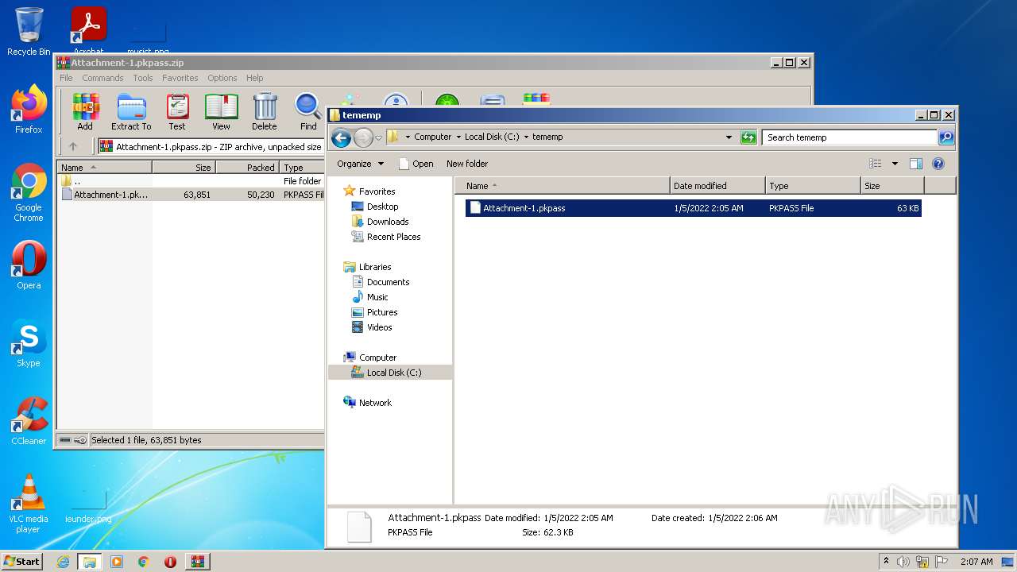Open Internet Explorer from the taskbar
Viewport: 1017px width, 572px height.
(x=63, y=562)
